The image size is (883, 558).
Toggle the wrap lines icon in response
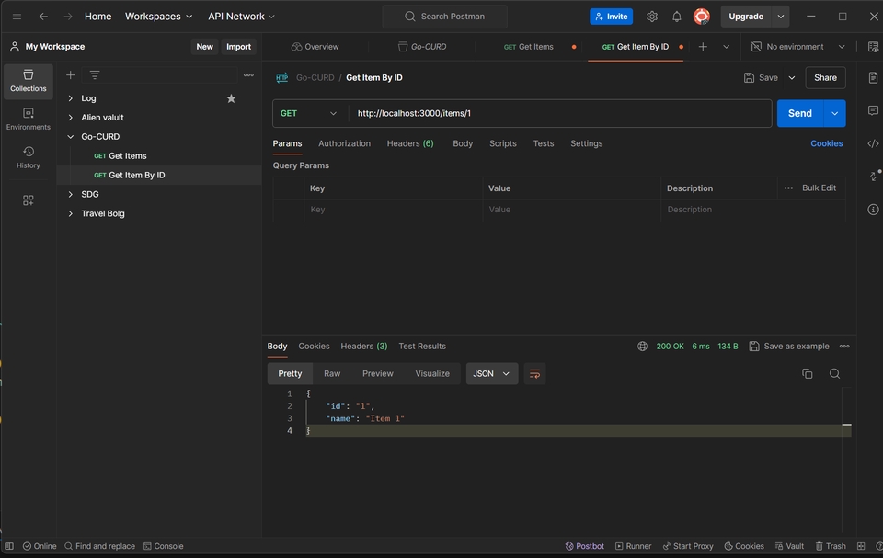[x=534, y=373]
